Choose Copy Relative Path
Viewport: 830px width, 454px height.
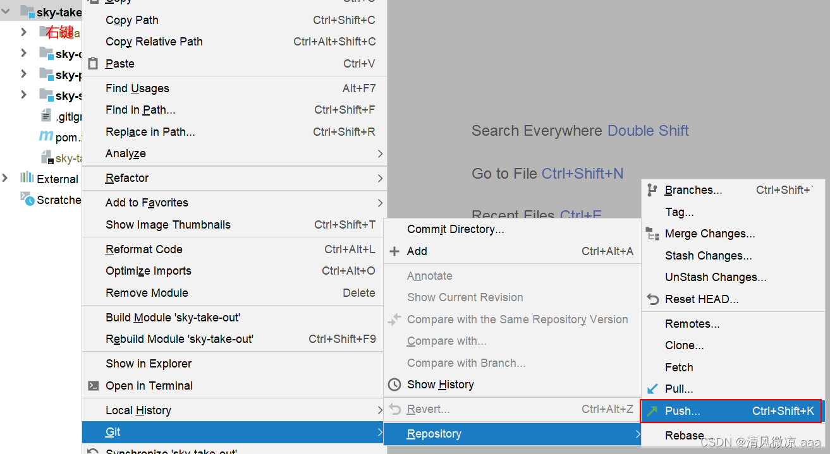click(x=235, y=42)
